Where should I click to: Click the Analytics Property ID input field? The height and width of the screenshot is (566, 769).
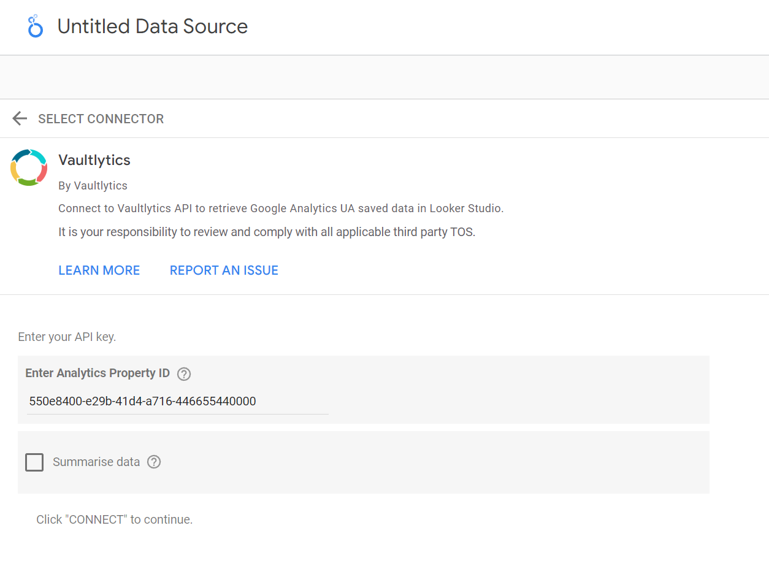pyautogui.click(x=178, y=402)
